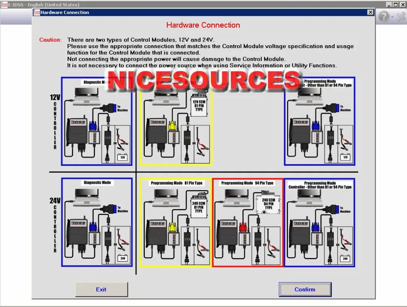Click the laptop in 24V Diagnostic Mode diagram

click(x=87, y=198)
